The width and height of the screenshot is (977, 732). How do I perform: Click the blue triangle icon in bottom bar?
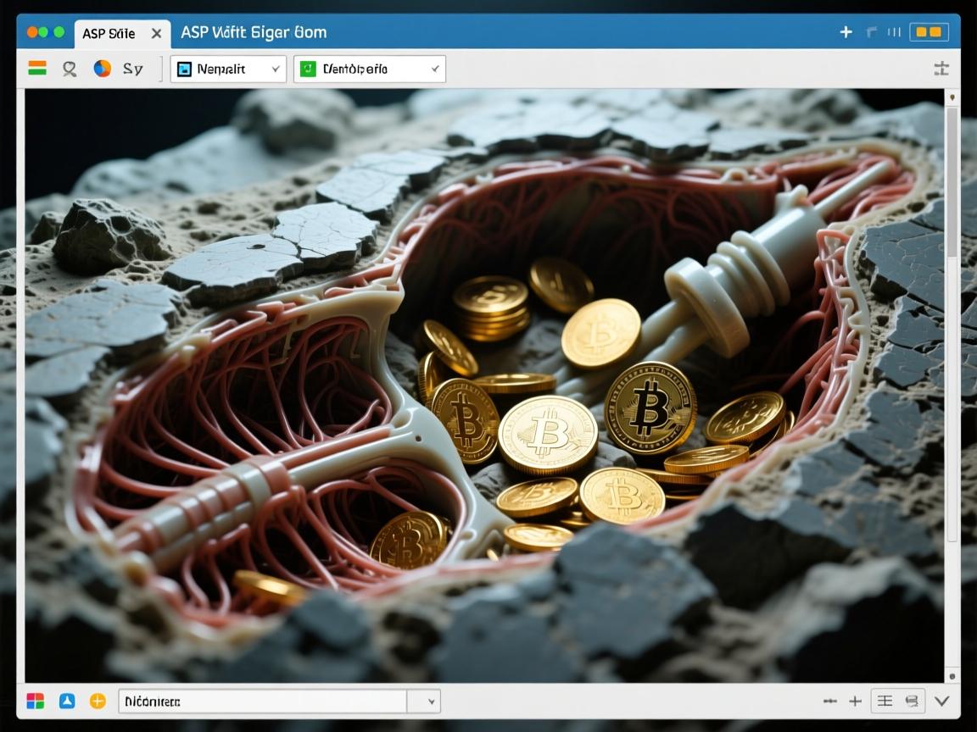click(x=67, y=701)
